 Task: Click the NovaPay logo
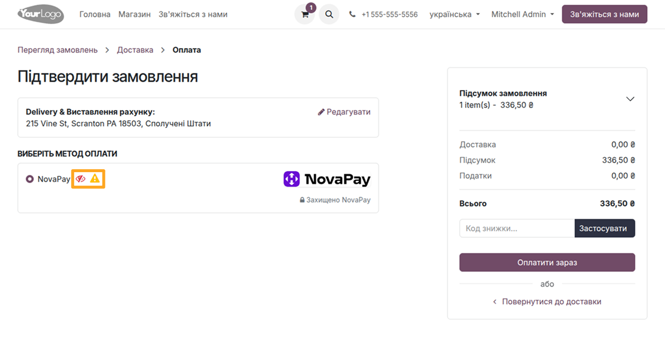pos(327,179)
